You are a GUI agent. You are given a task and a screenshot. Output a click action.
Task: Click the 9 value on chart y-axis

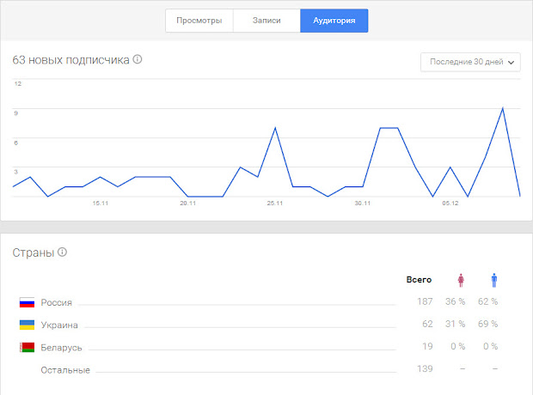coord(16,113)
